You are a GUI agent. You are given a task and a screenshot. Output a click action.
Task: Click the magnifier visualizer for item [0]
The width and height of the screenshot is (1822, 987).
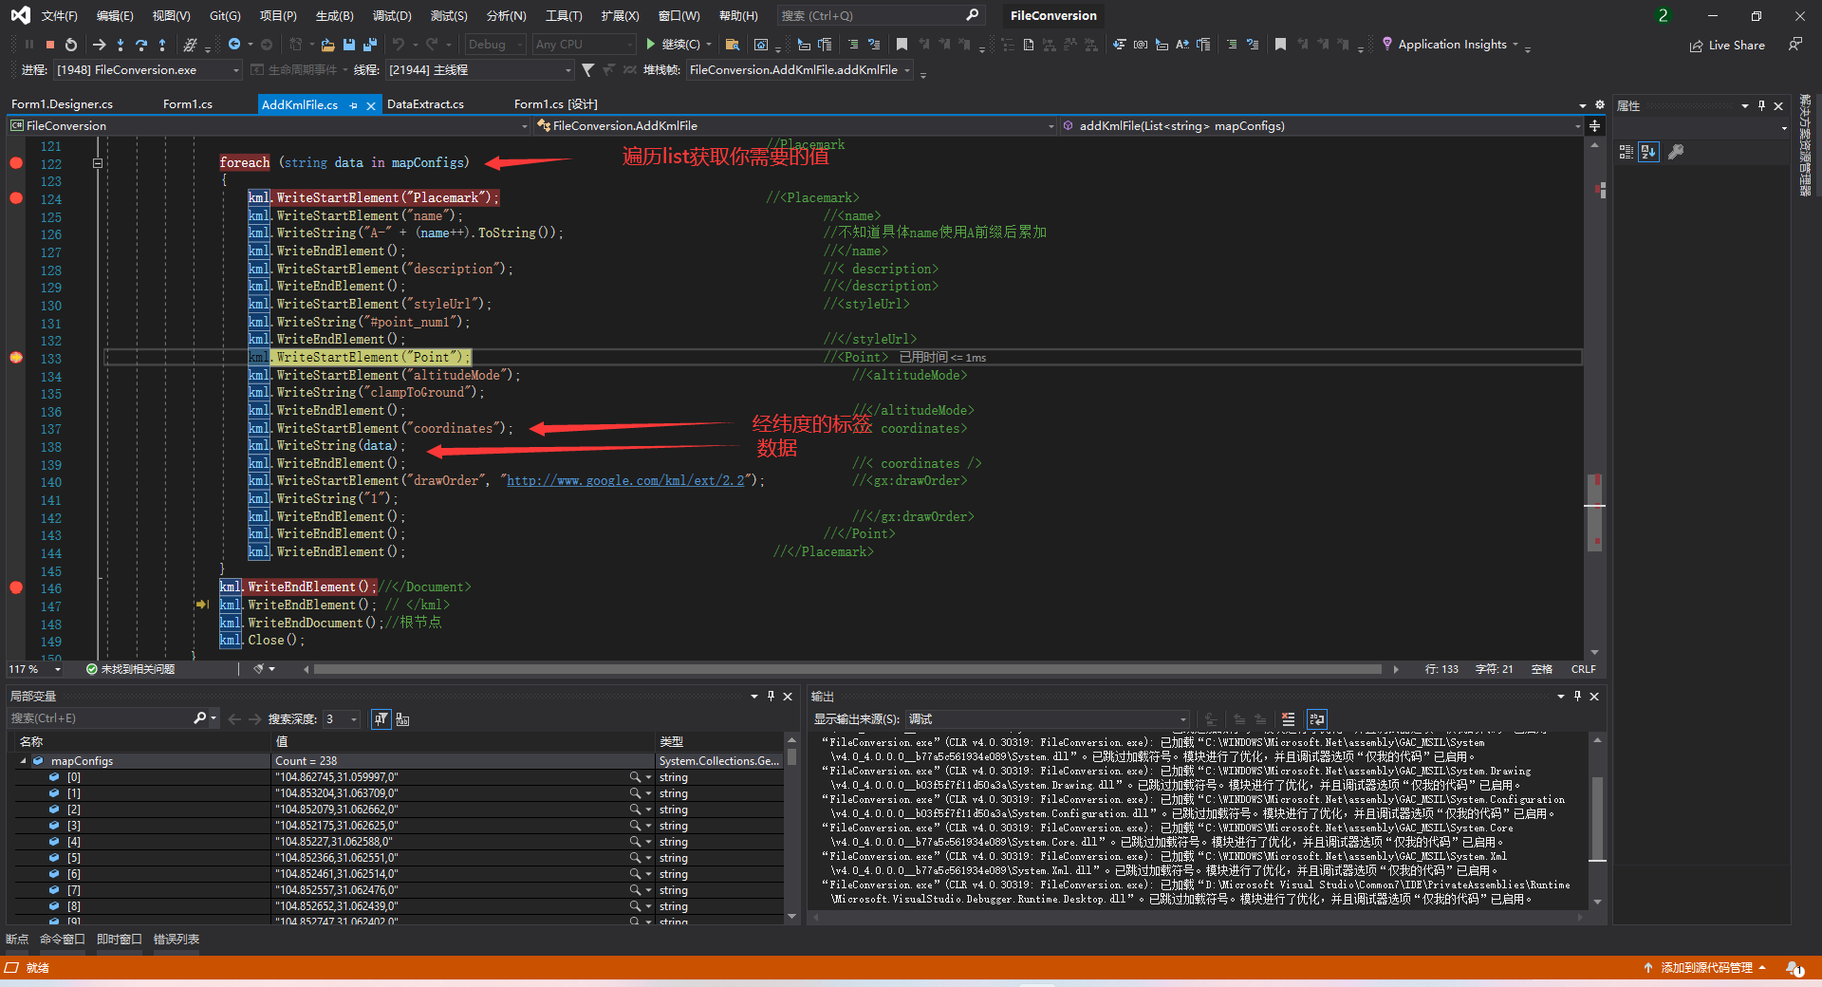tap(635, 777)
